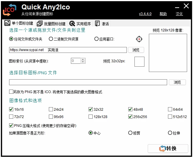Screen dimensions: 193x158
Task: Switch to the 批量图标创建 tab
Action: [51, 24]
